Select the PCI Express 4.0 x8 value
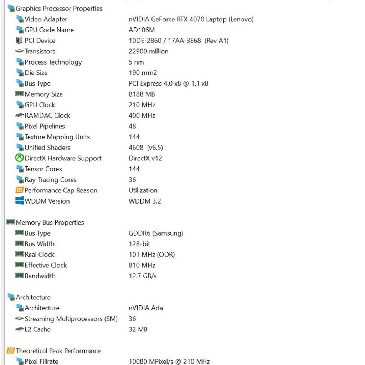Viewport: 365px width, 365px height. coord(168,83)
